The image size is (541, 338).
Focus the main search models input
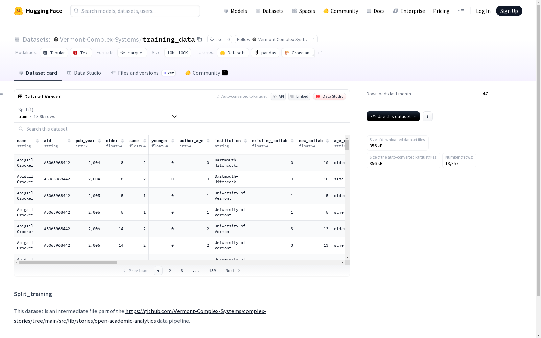coord(135,11)
